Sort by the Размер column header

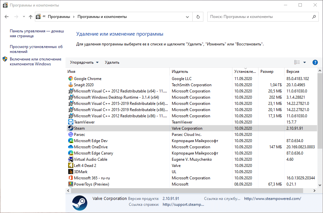pos(271,72)
